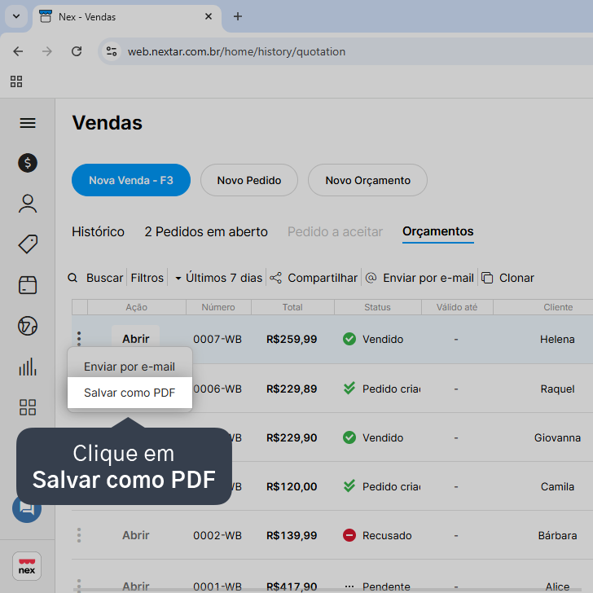The image size is (593, 593).
Task: Click Clonar label
Action: pos(516,278)
